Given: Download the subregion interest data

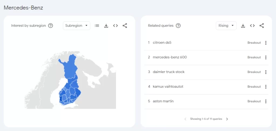Looking at the screenshot, I should 106,26.
